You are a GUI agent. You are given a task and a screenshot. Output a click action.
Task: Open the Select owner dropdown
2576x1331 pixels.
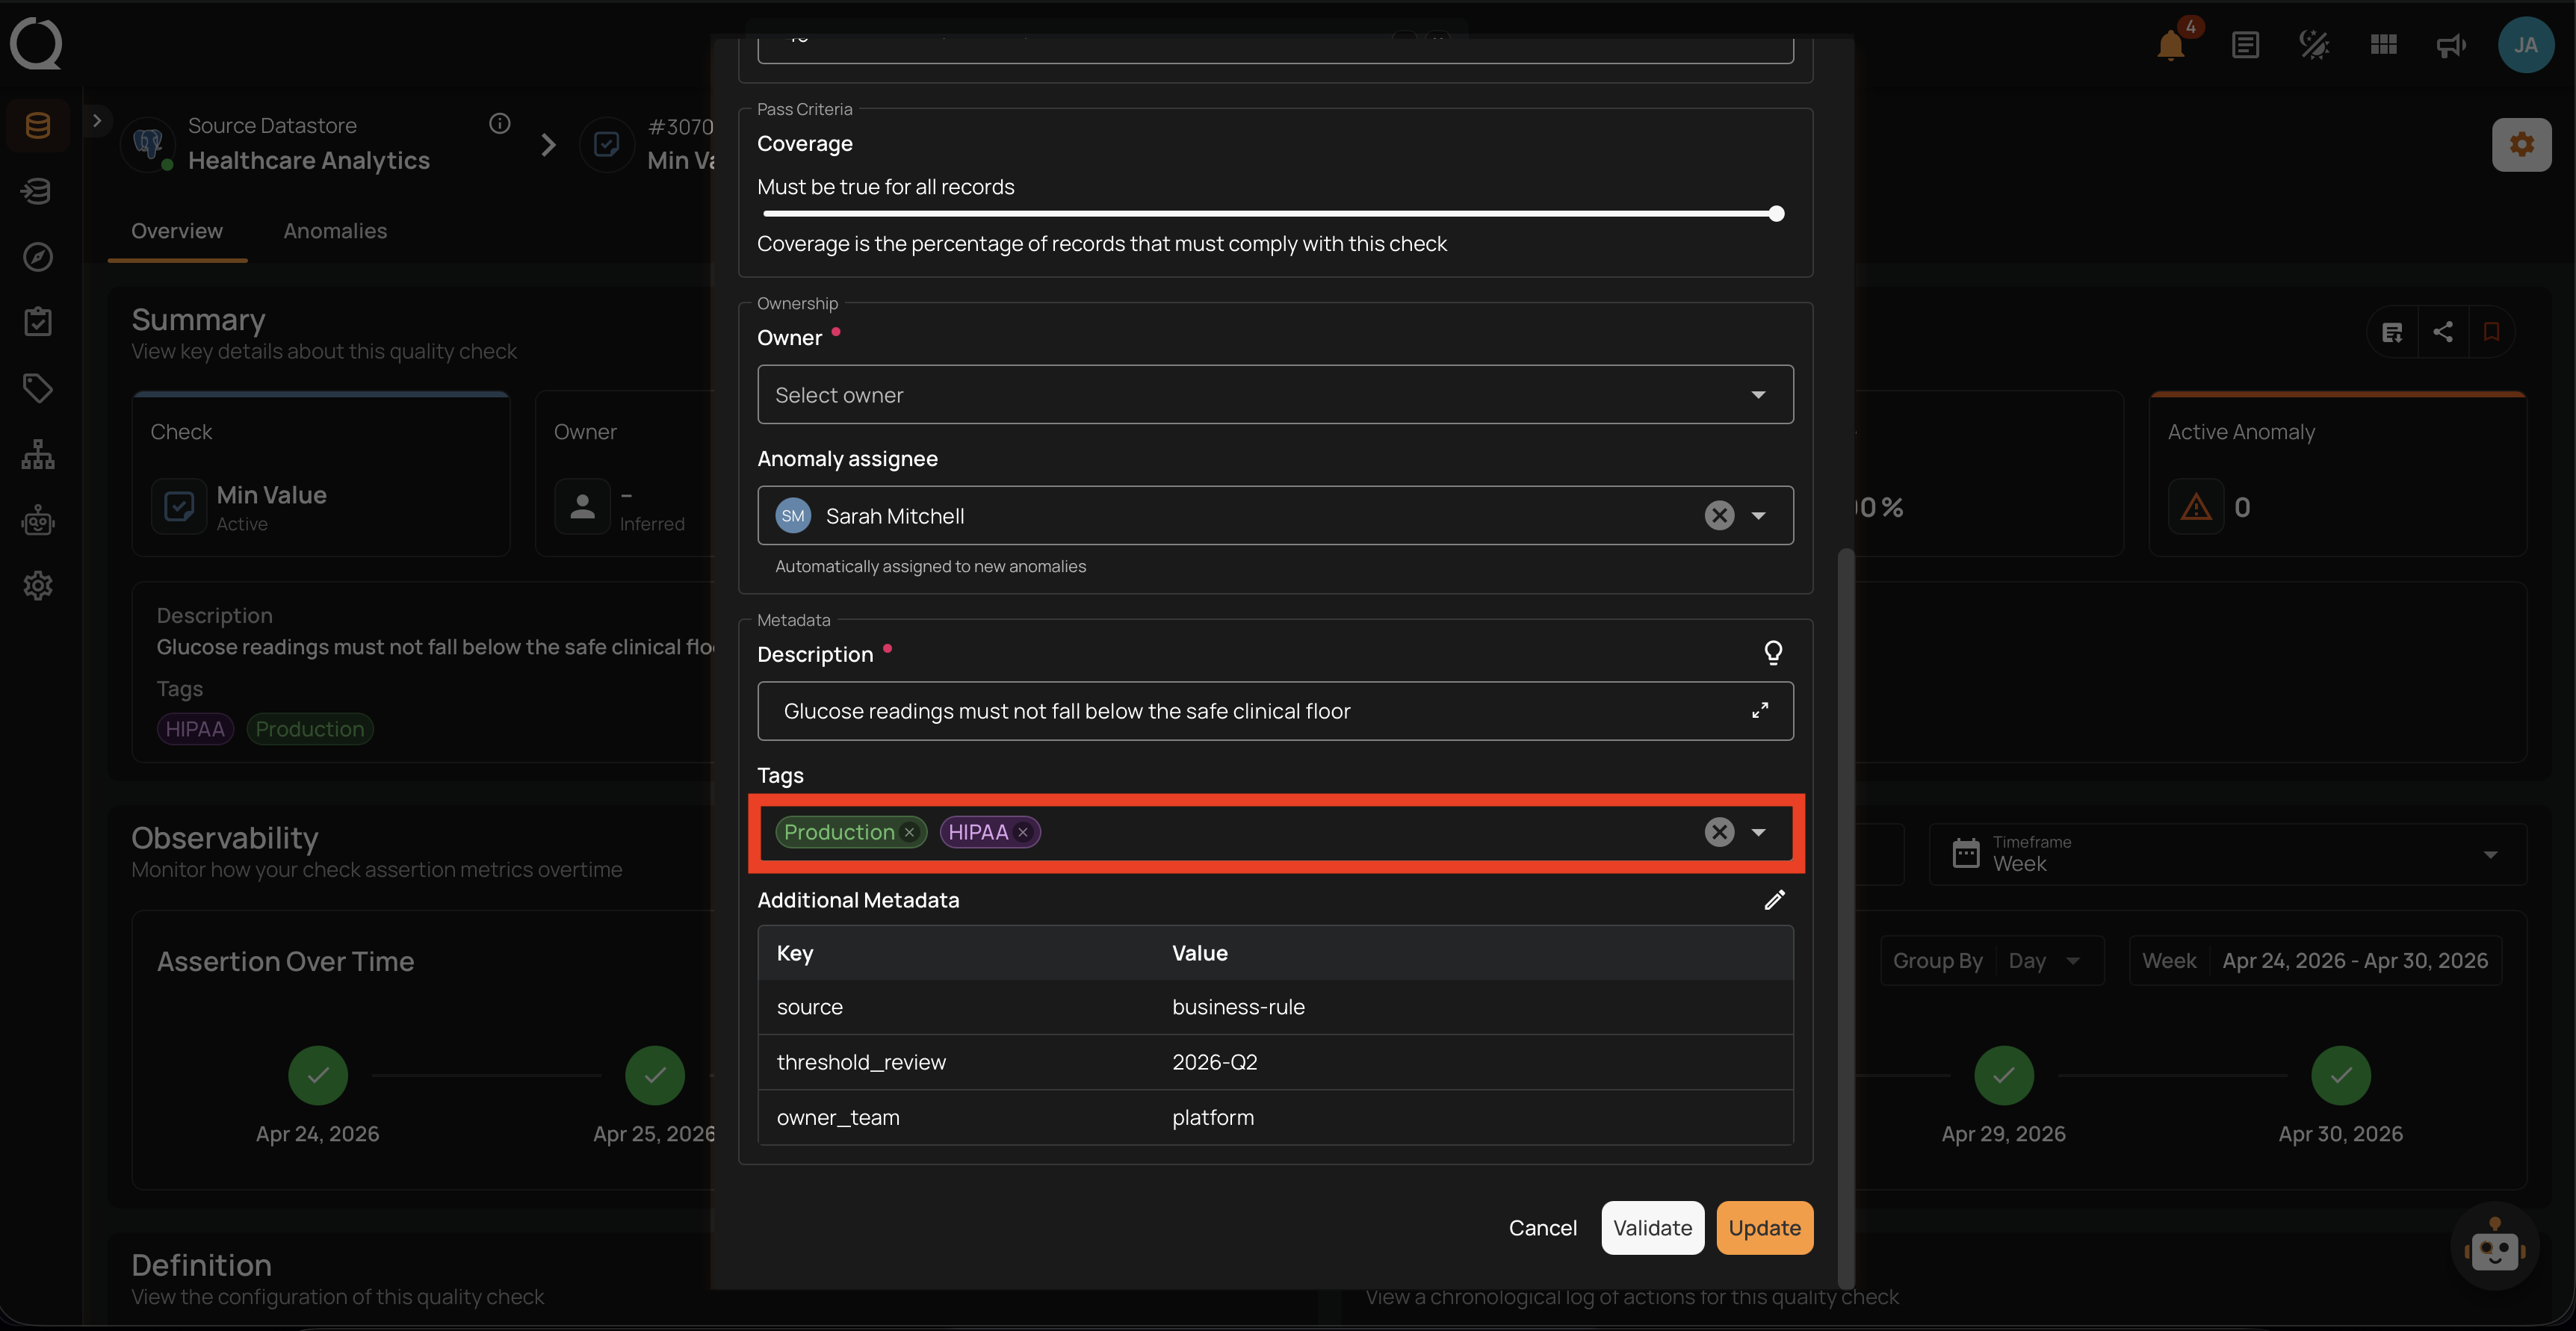click(x=1275, y=395)
